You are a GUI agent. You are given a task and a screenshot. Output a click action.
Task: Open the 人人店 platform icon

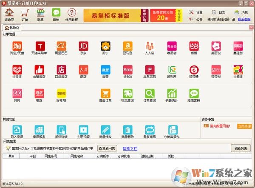[x=150, y=46]
